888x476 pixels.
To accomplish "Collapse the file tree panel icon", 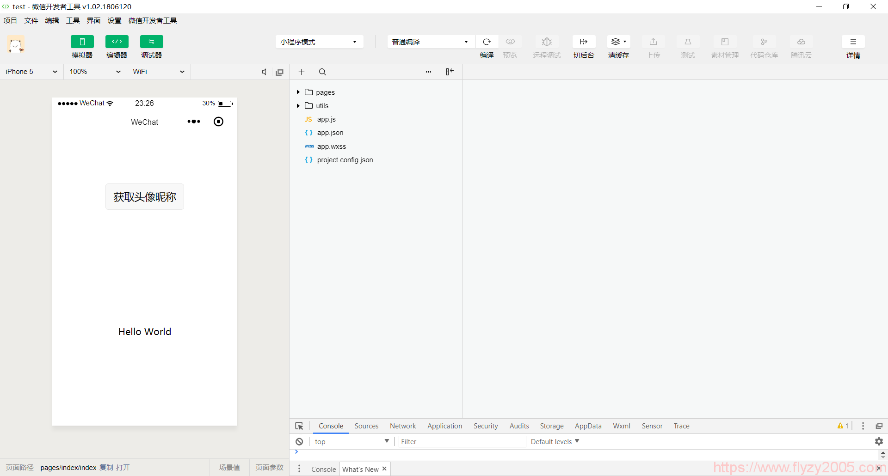I will pos(450,72).
